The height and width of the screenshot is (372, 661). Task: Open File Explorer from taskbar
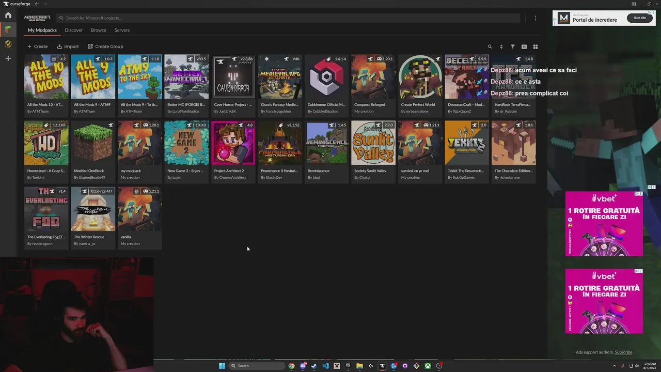coord(359,366)
